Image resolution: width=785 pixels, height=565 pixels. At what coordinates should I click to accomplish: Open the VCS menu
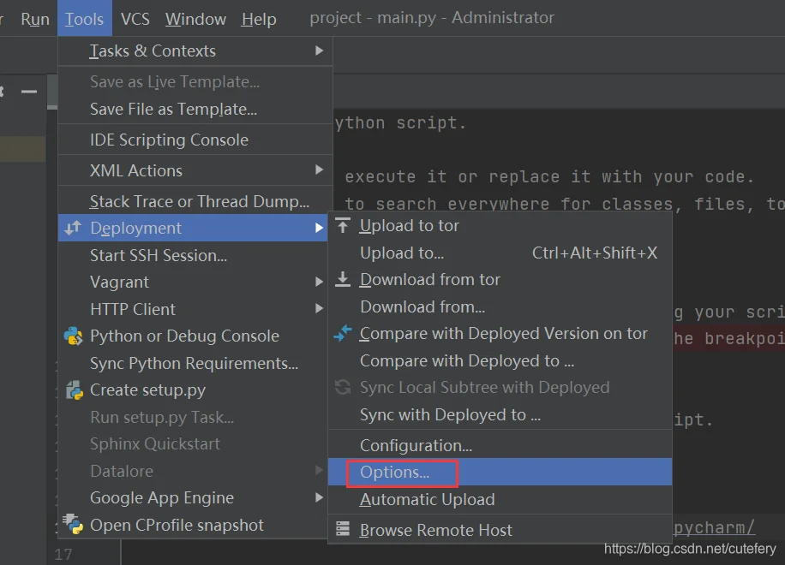click(x=135, y=18)
